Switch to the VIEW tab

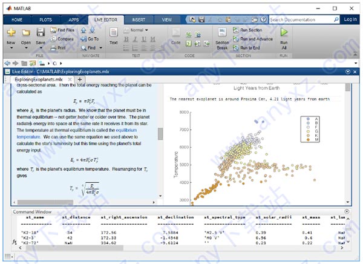click(x=167, y=20)
